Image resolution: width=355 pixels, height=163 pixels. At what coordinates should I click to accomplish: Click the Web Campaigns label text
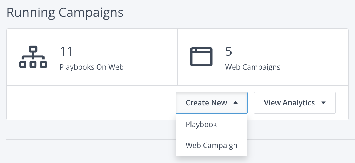tap(253, 67)
